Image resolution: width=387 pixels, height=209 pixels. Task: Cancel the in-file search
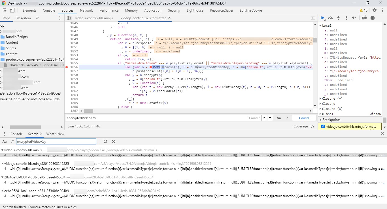coord(304,118)
